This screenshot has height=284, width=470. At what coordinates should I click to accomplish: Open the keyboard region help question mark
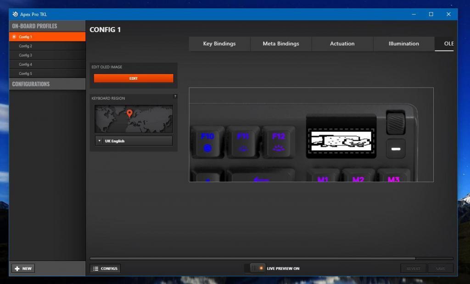[x=175, y=96]
